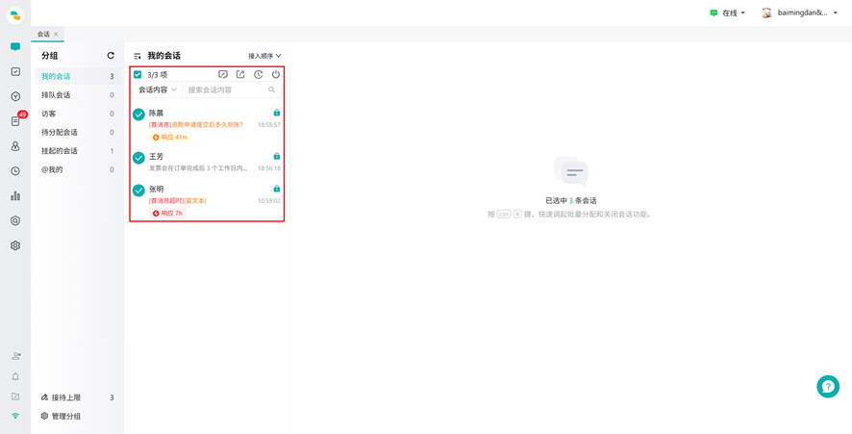The height and width of the screenshot is (434, 852).
Task: Open the 接入顺序 sort dropdown
Action: (264, 56)
